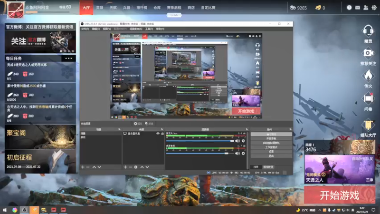Move source down in OBS sources panel
Screen dimensions: 380x214
click(x=147, y=167)
